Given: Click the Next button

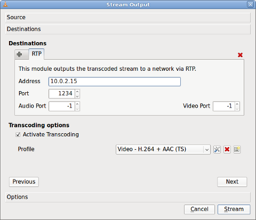Looking at the screenshot, I should pos(232,182).
